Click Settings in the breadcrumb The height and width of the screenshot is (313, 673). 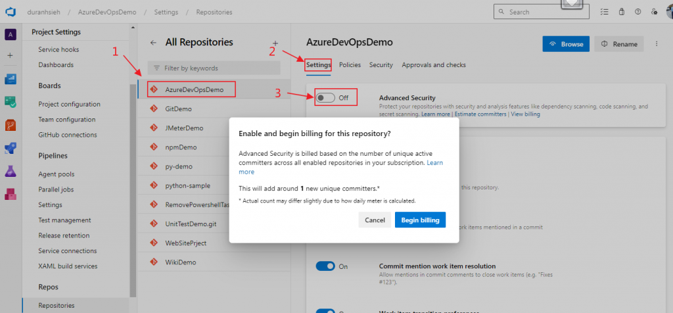tap(166, 12)
